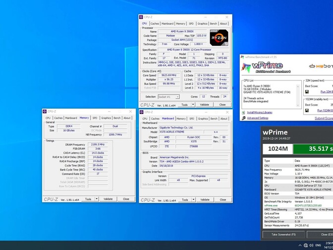Expand Tools dropdown arrow in CPU window
Screen dimensions: 333x250
(193, 105)
